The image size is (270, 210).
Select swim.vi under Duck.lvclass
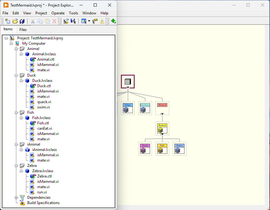pos(44,107)
